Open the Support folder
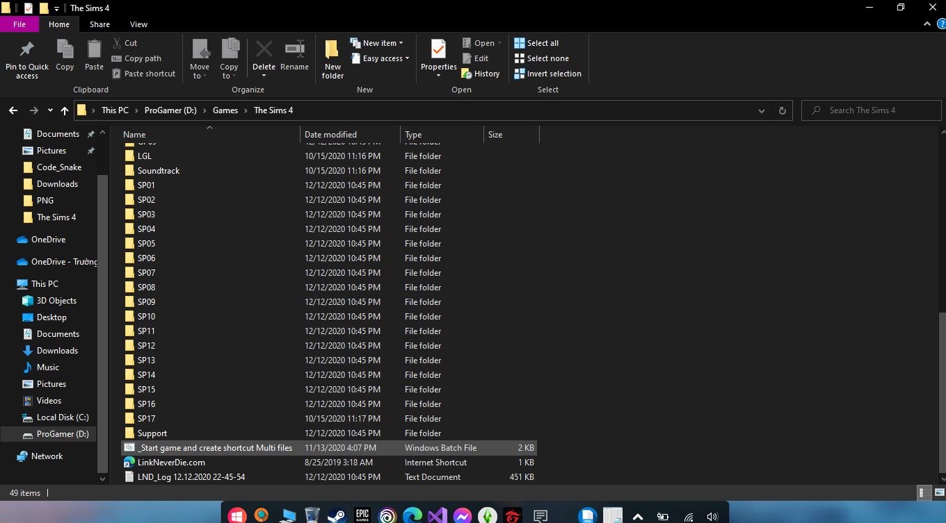The image size is (946, 523). click(152, 433)
